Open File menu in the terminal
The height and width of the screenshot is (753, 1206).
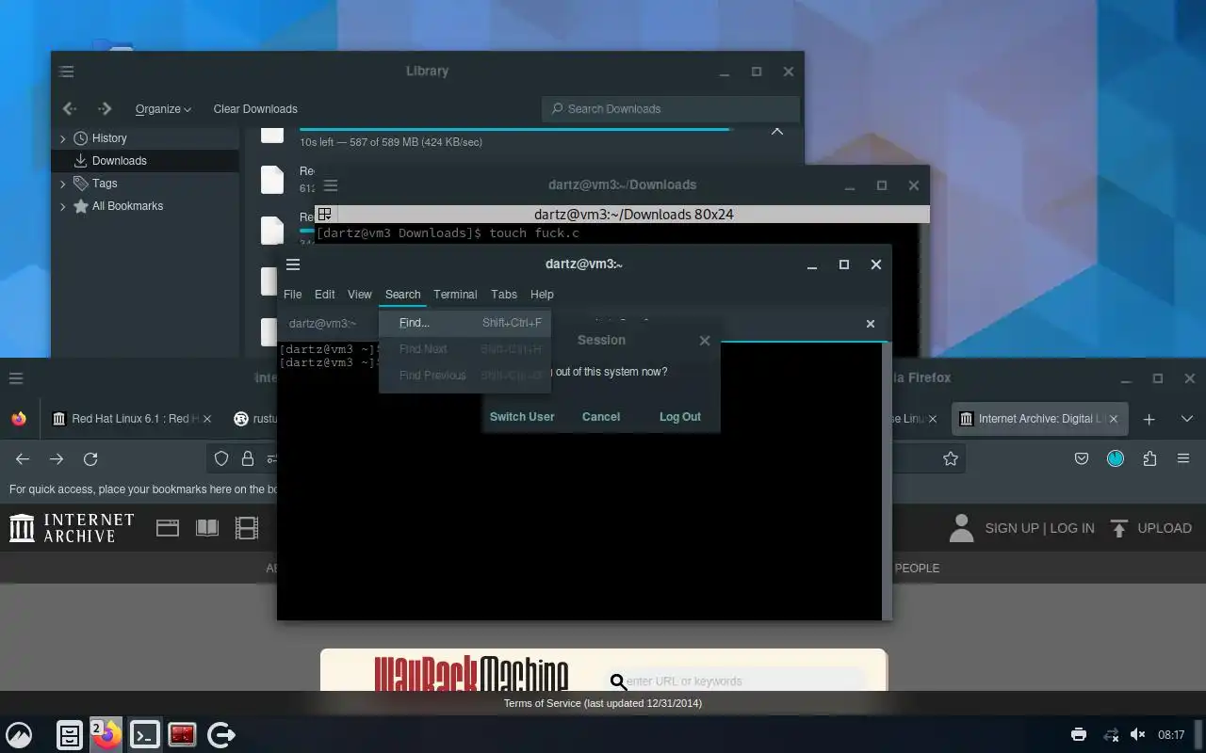(x=293, y=294)
